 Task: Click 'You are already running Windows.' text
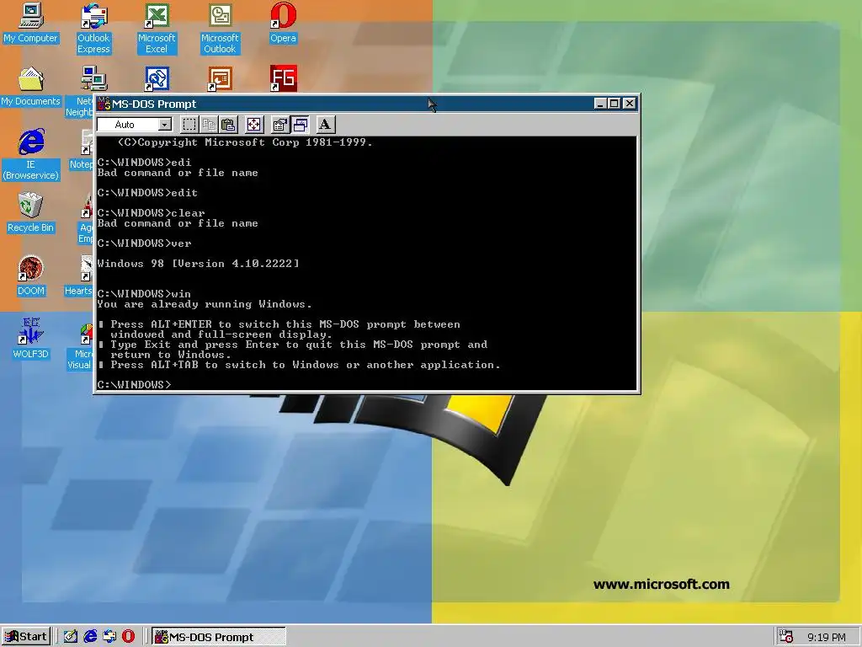point(205,304)
